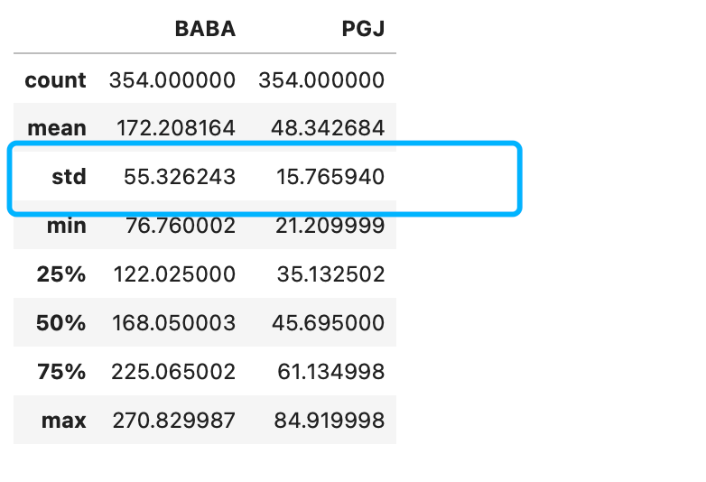
Task: Click the 25% row label
Action: click(x=61, y=274)
